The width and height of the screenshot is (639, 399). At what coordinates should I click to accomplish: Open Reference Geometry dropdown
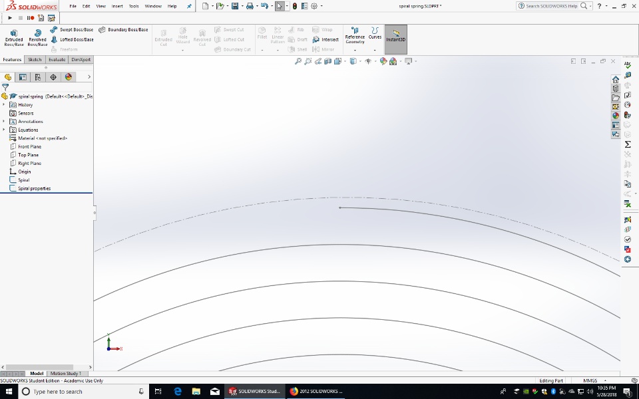pos(355,50)
